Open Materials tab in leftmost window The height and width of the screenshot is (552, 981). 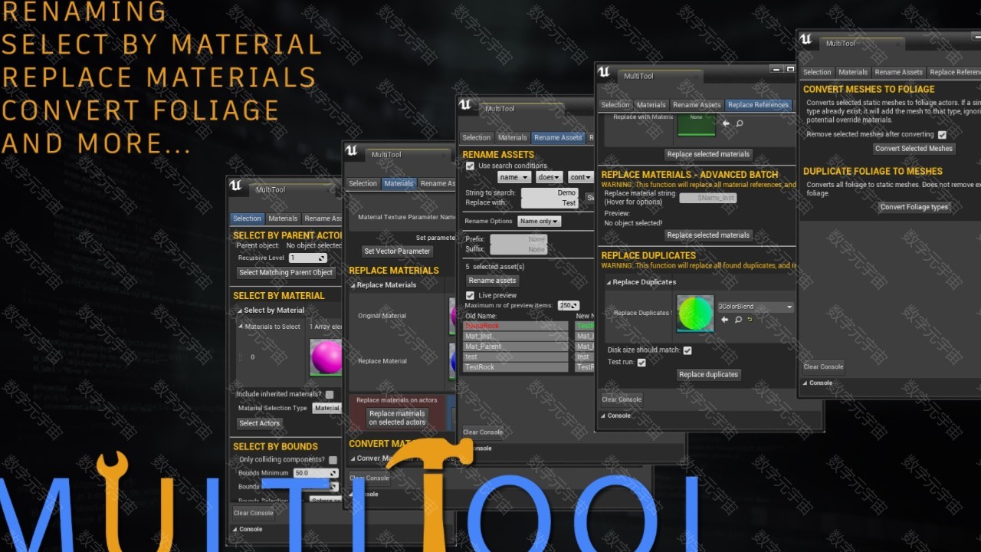[x=283, y=219]
